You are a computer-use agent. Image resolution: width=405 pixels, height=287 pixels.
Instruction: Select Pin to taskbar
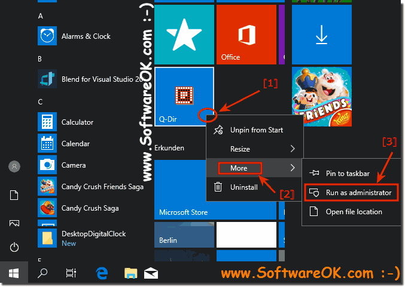[x=352, y=174]
